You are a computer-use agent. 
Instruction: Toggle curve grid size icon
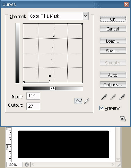pos(123,119)
